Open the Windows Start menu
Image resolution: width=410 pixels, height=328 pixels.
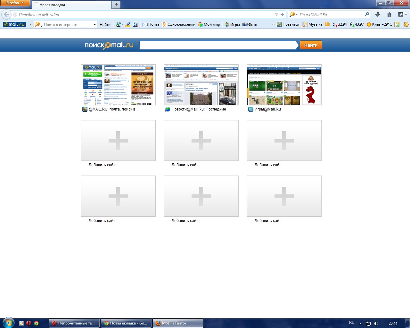pyautogui.click(x=8, y=323)
